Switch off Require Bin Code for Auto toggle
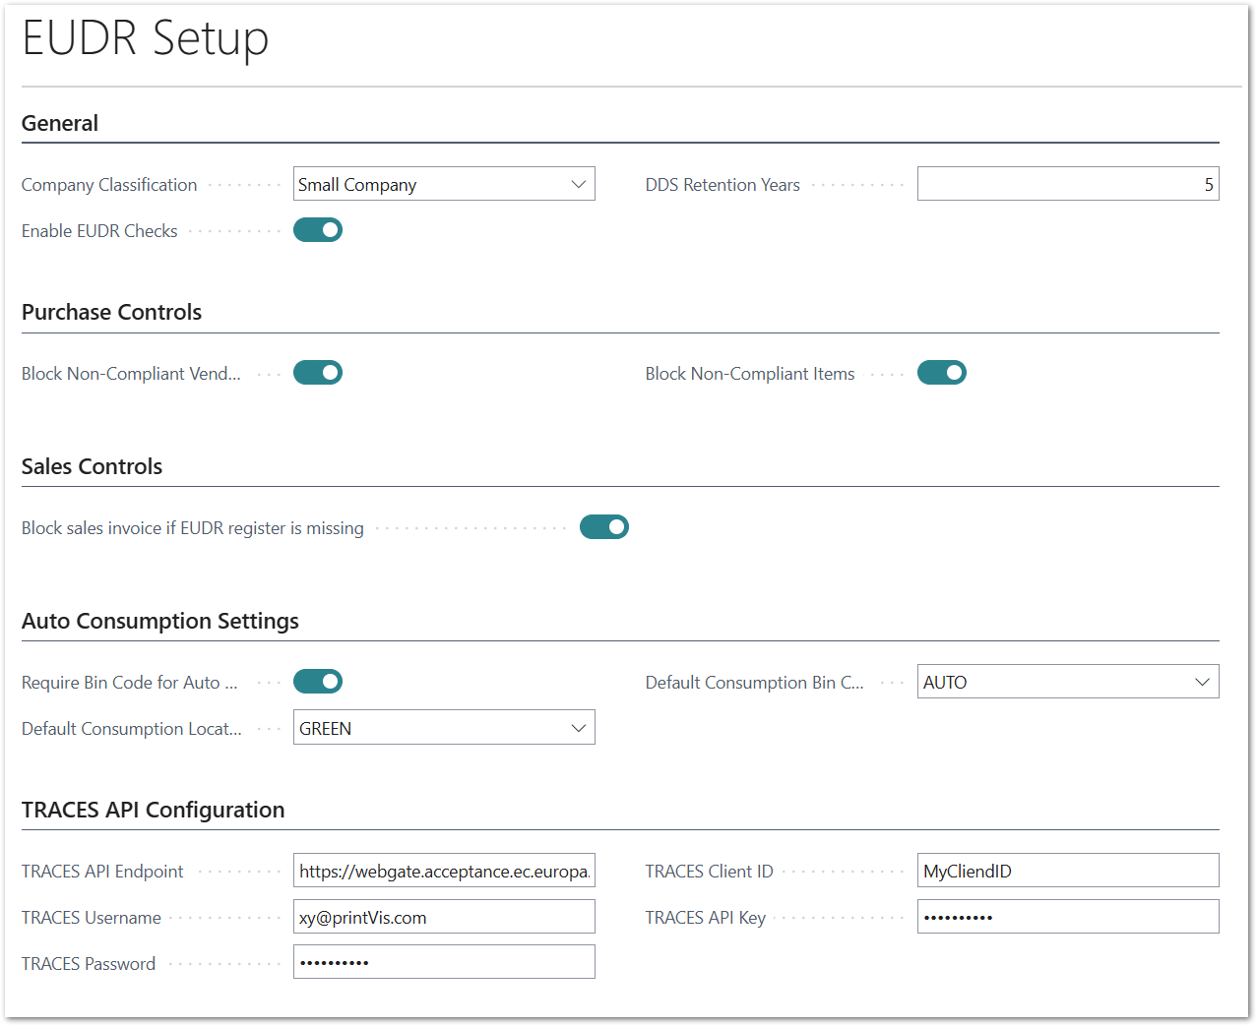 pos(318,682)
